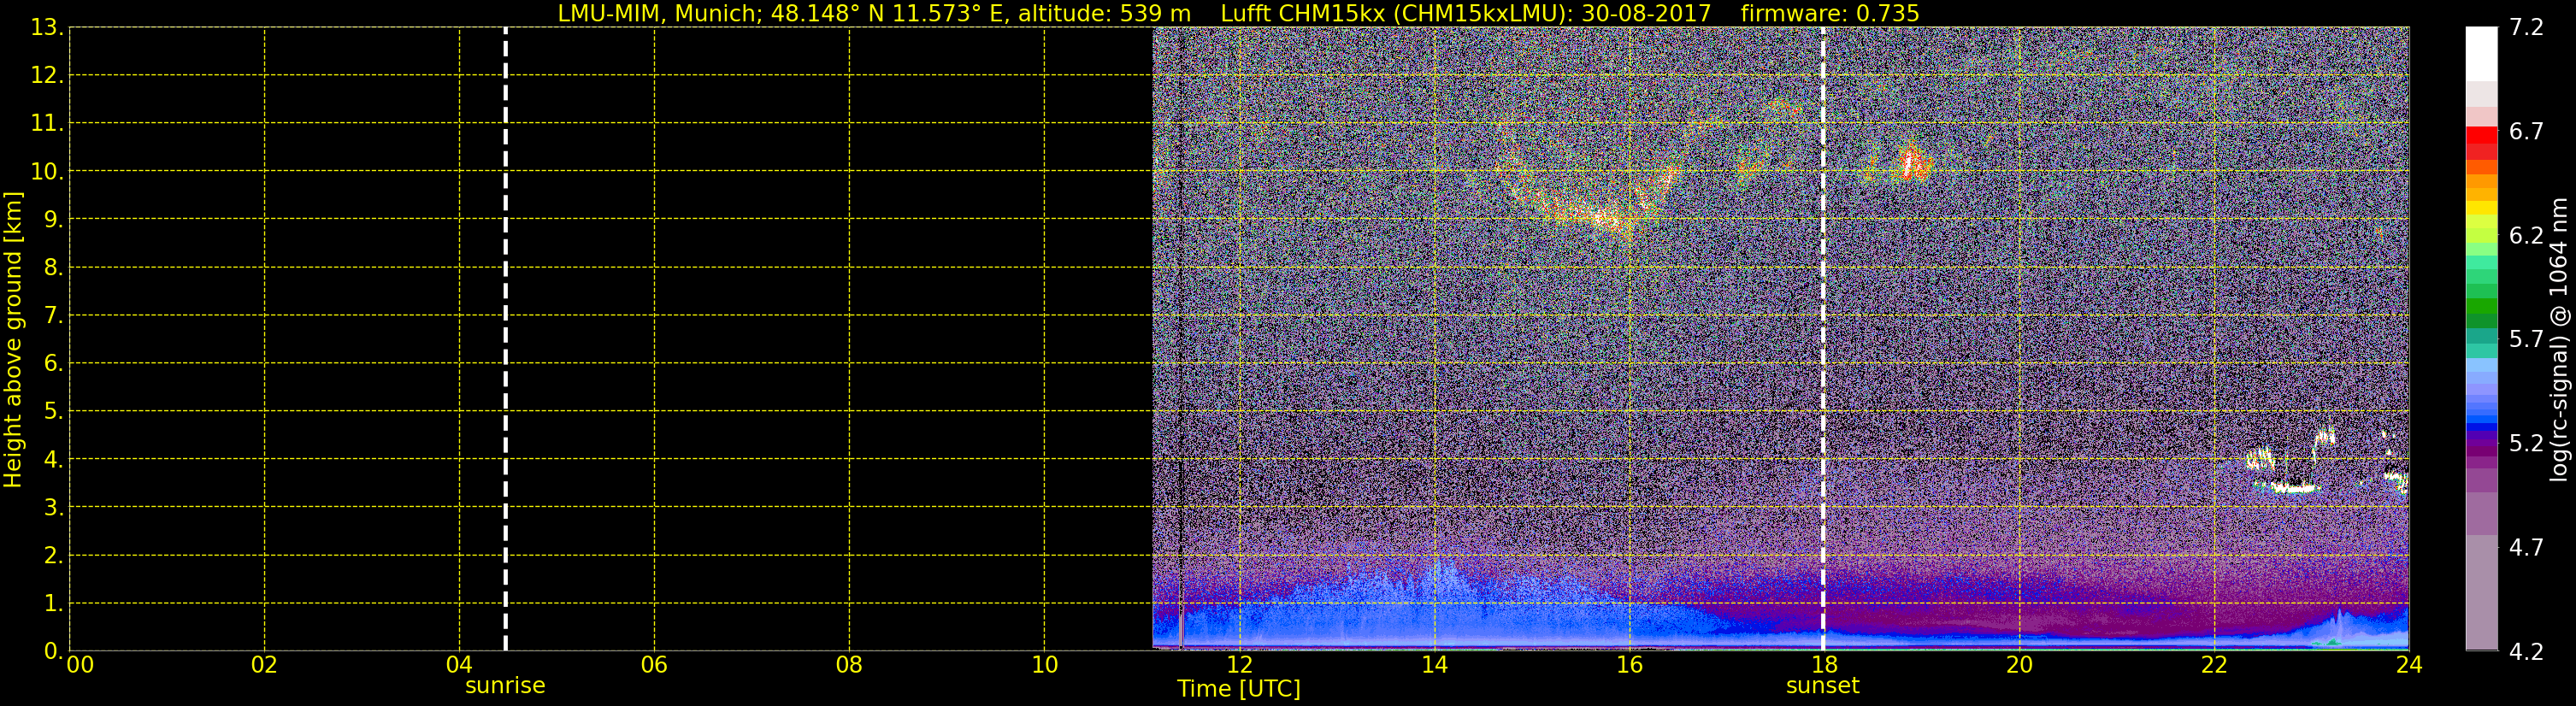Click the time axis tick label 14
Screen dimensions: 2576x706
tap(1434, 665)
